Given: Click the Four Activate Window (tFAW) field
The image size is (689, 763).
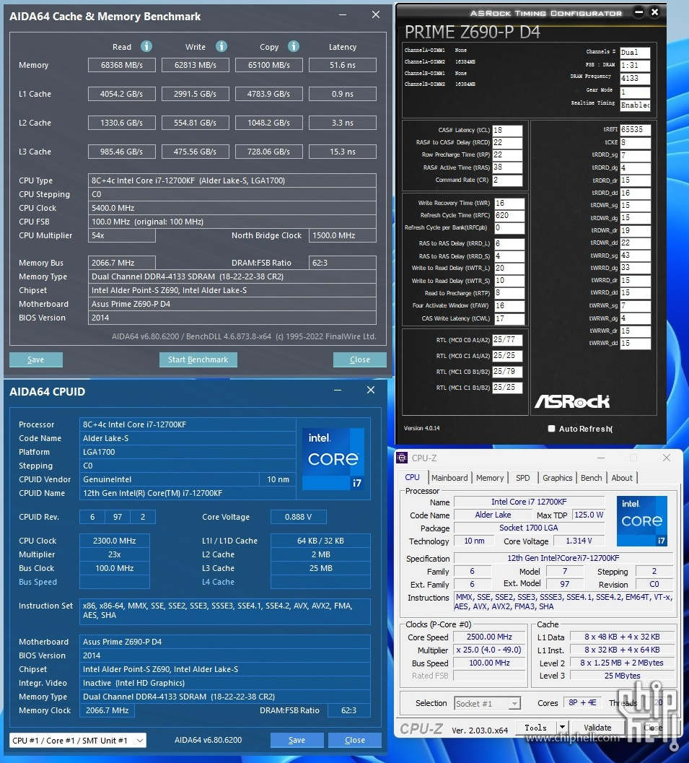Looking at the screenshot, I should [509, 306].
